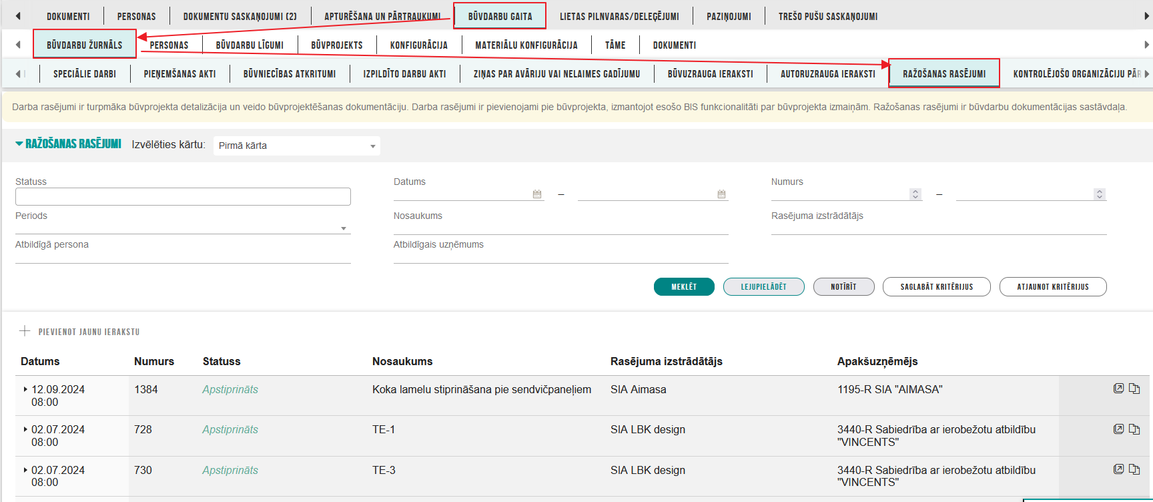Open the Tāme sub-tab
This screenshot has width=1153, height=502.
(x=615, y=45)
